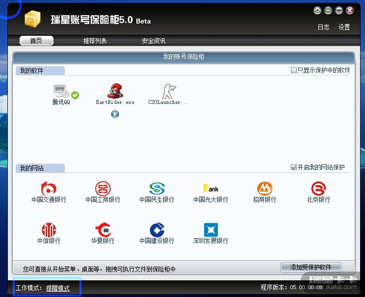365x297 pixels.
Task: Click the 我的账号保险柜 panel title
Action: (x=183, y=56)
